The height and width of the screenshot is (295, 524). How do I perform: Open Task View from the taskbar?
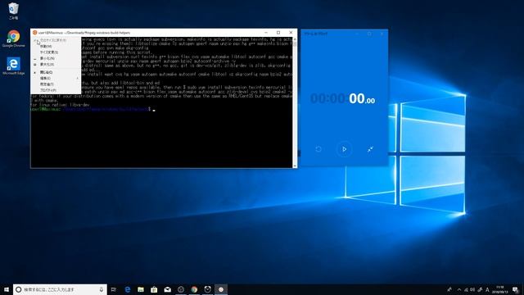point(114,289)
